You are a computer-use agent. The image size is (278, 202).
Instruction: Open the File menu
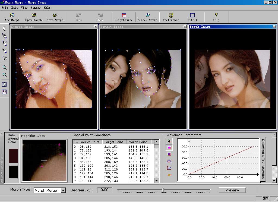5,8
